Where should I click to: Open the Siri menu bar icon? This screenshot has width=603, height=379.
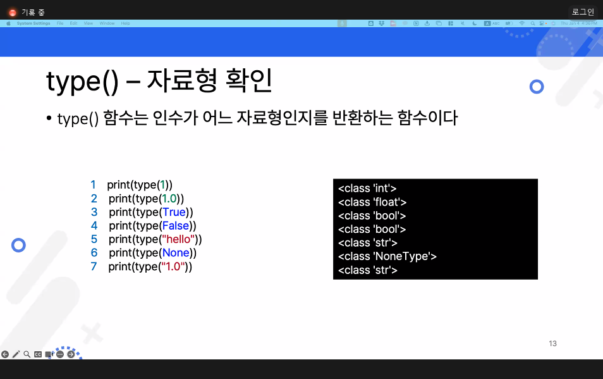[554, 23]
